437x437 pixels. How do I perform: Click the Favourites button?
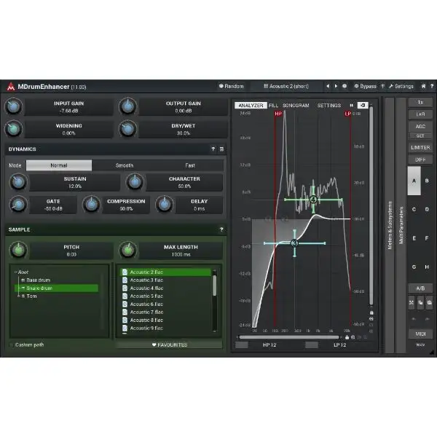tap(169, 345)
